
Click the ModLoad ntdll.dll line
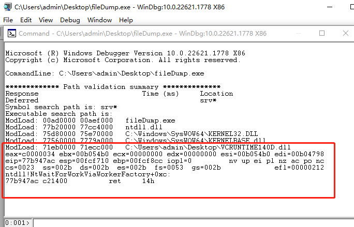[84, 127]
